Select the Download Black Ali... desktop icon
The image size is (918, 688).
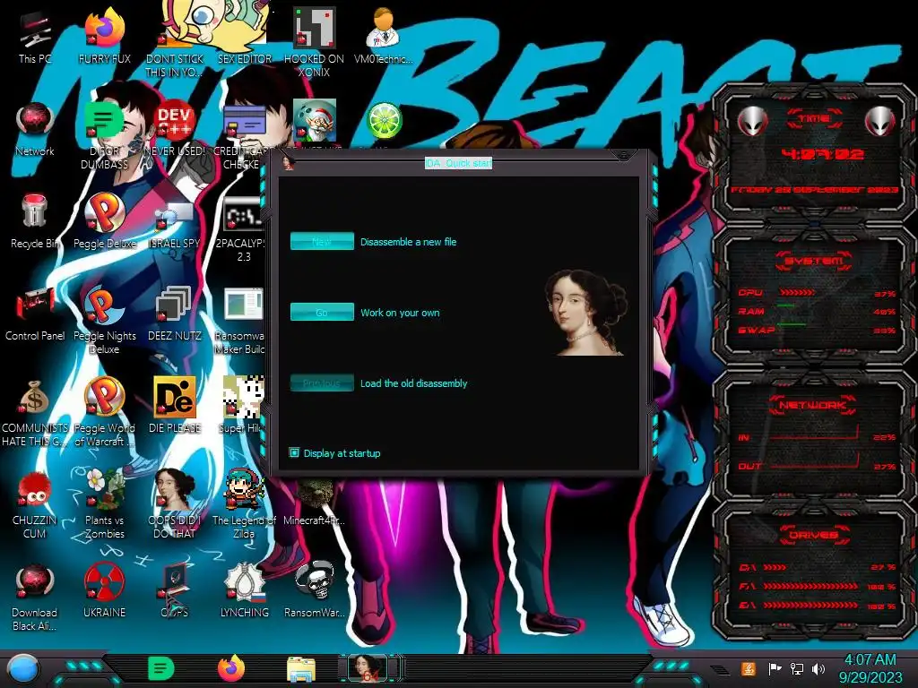point(35,597)
